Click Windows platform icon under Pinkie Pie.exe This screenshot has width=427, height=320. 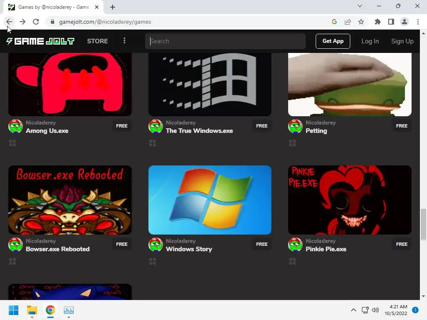click(x=292, y=262)
